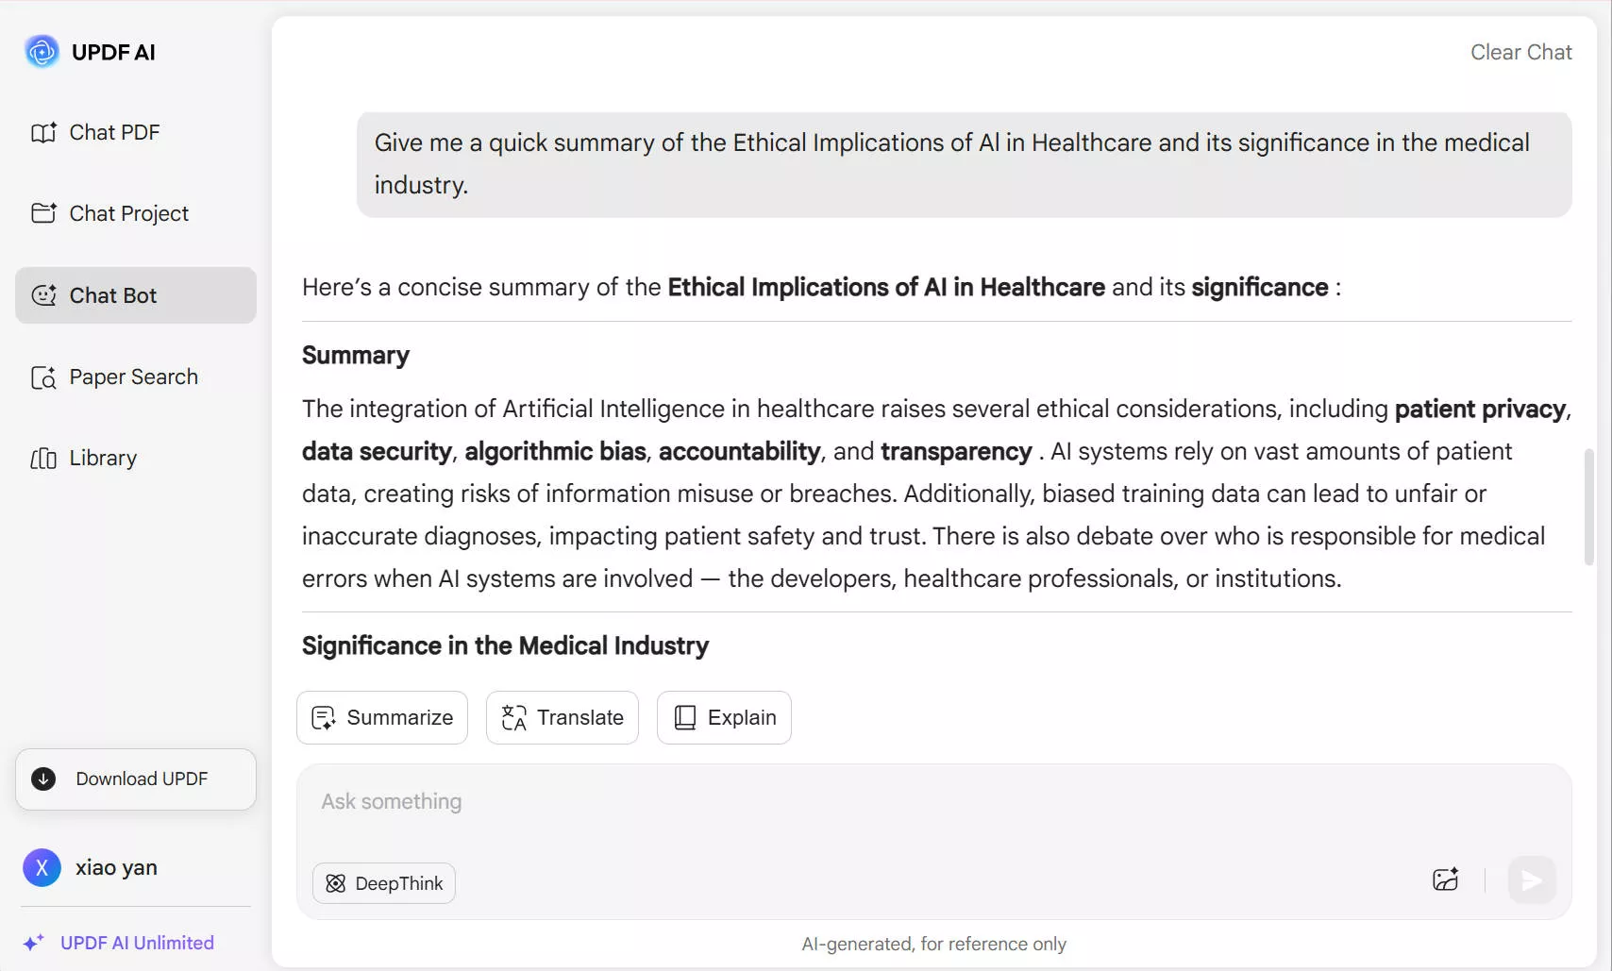Click the upload image icon
The height and width of the screenshot is (971, 1612).
tap(1445, 880)
